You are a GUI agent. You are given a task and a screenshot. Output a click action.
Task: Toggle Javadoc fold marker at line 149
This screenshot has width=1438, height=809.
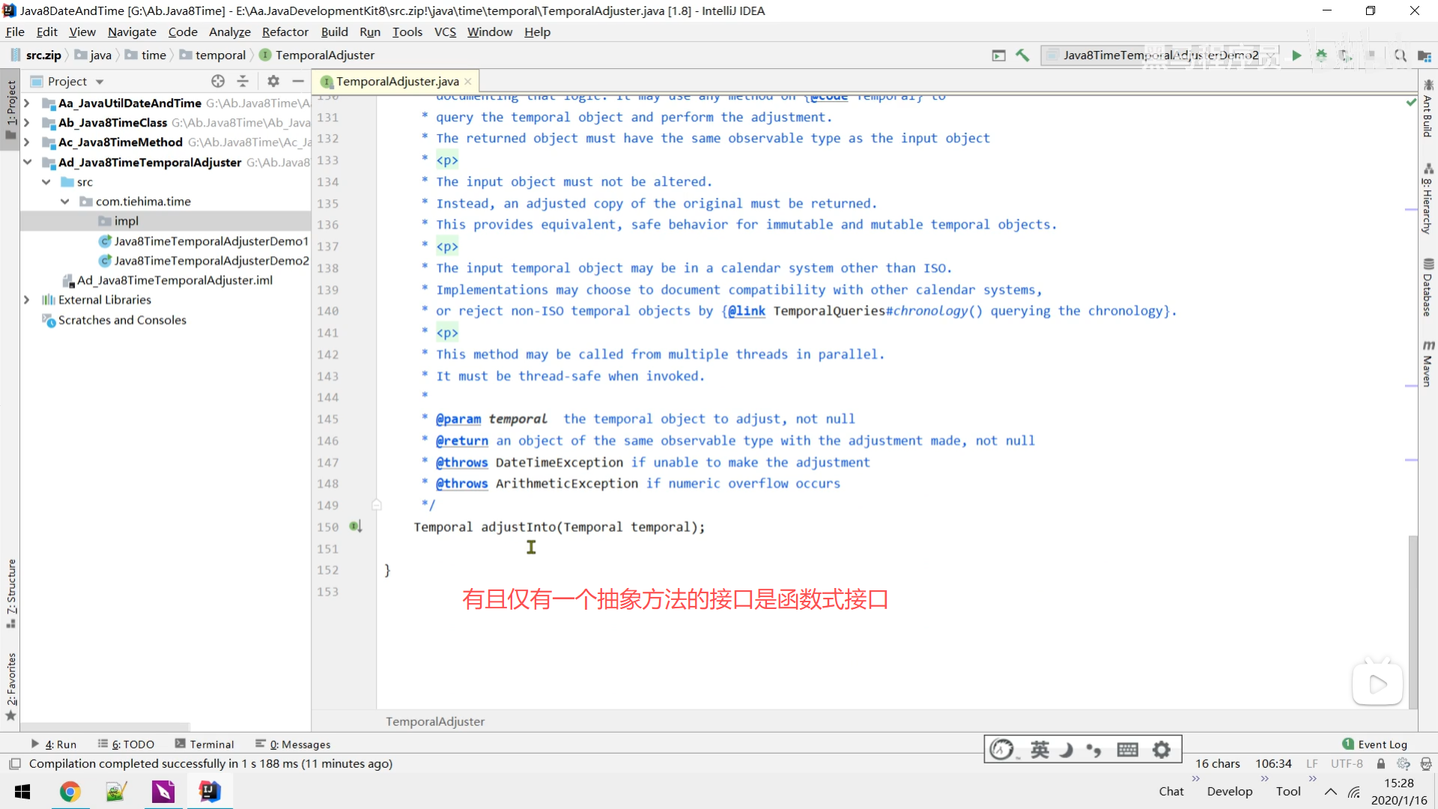click(x=377, y=506)
